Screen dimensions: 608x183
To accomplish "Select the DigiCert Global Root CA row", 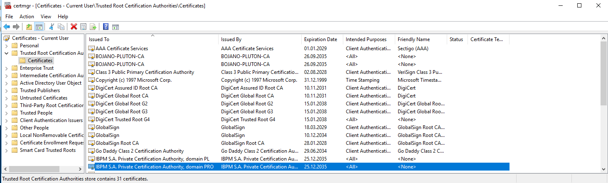I will pos(298,96).
